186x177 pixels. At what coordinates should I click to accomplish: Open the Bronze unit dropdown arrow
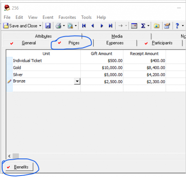(77, 81)
